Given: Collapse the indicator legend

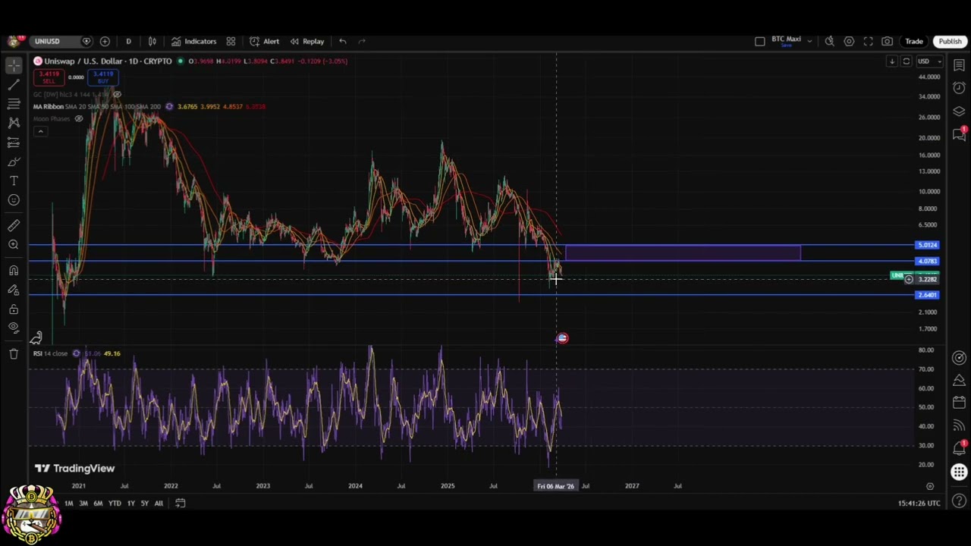Looking at the screenshot, I should (x=40, y=131).
